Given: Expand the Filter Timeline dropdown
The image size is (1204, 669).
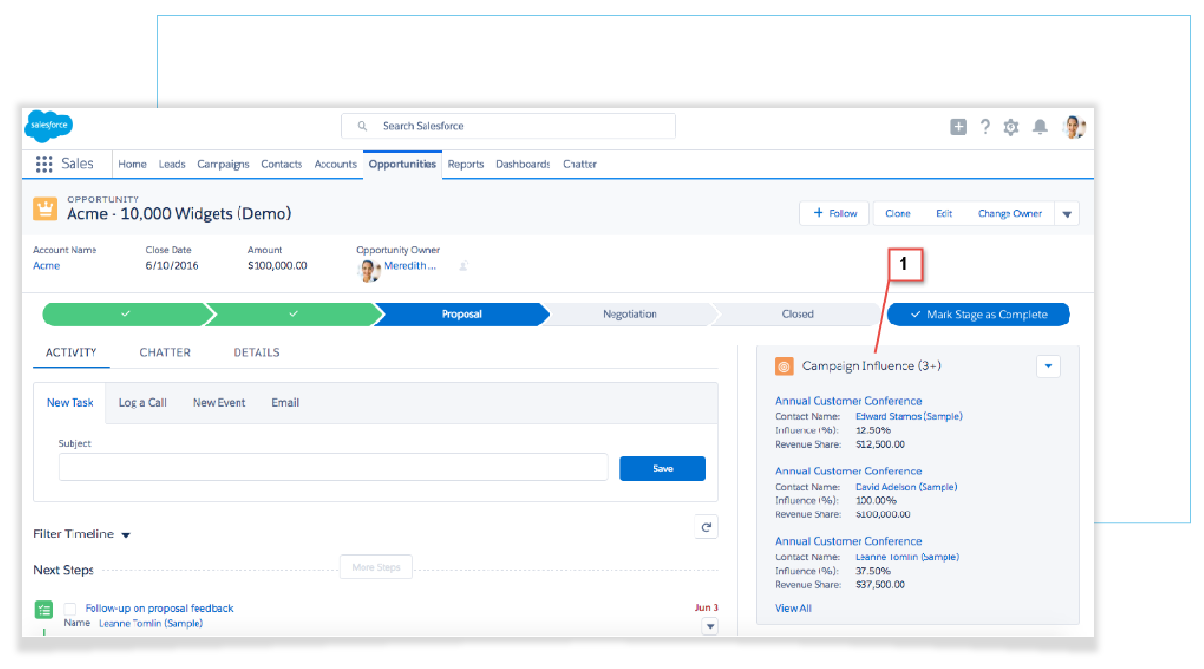Looking at the screenshot, I should [x=126, y=535].
